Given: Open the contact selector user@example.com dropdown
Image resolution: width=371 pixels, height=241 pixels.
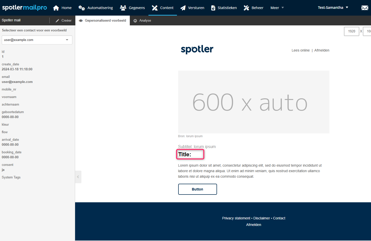Looking at the screenshot, I should point(37,40).
